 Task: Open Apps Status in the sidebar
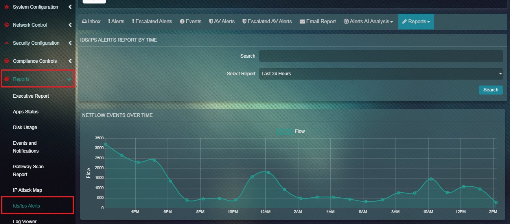click(x=26, y=112)
